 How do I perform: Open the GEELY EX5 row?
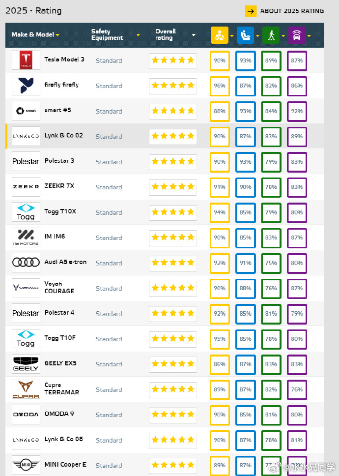(165, 364)
